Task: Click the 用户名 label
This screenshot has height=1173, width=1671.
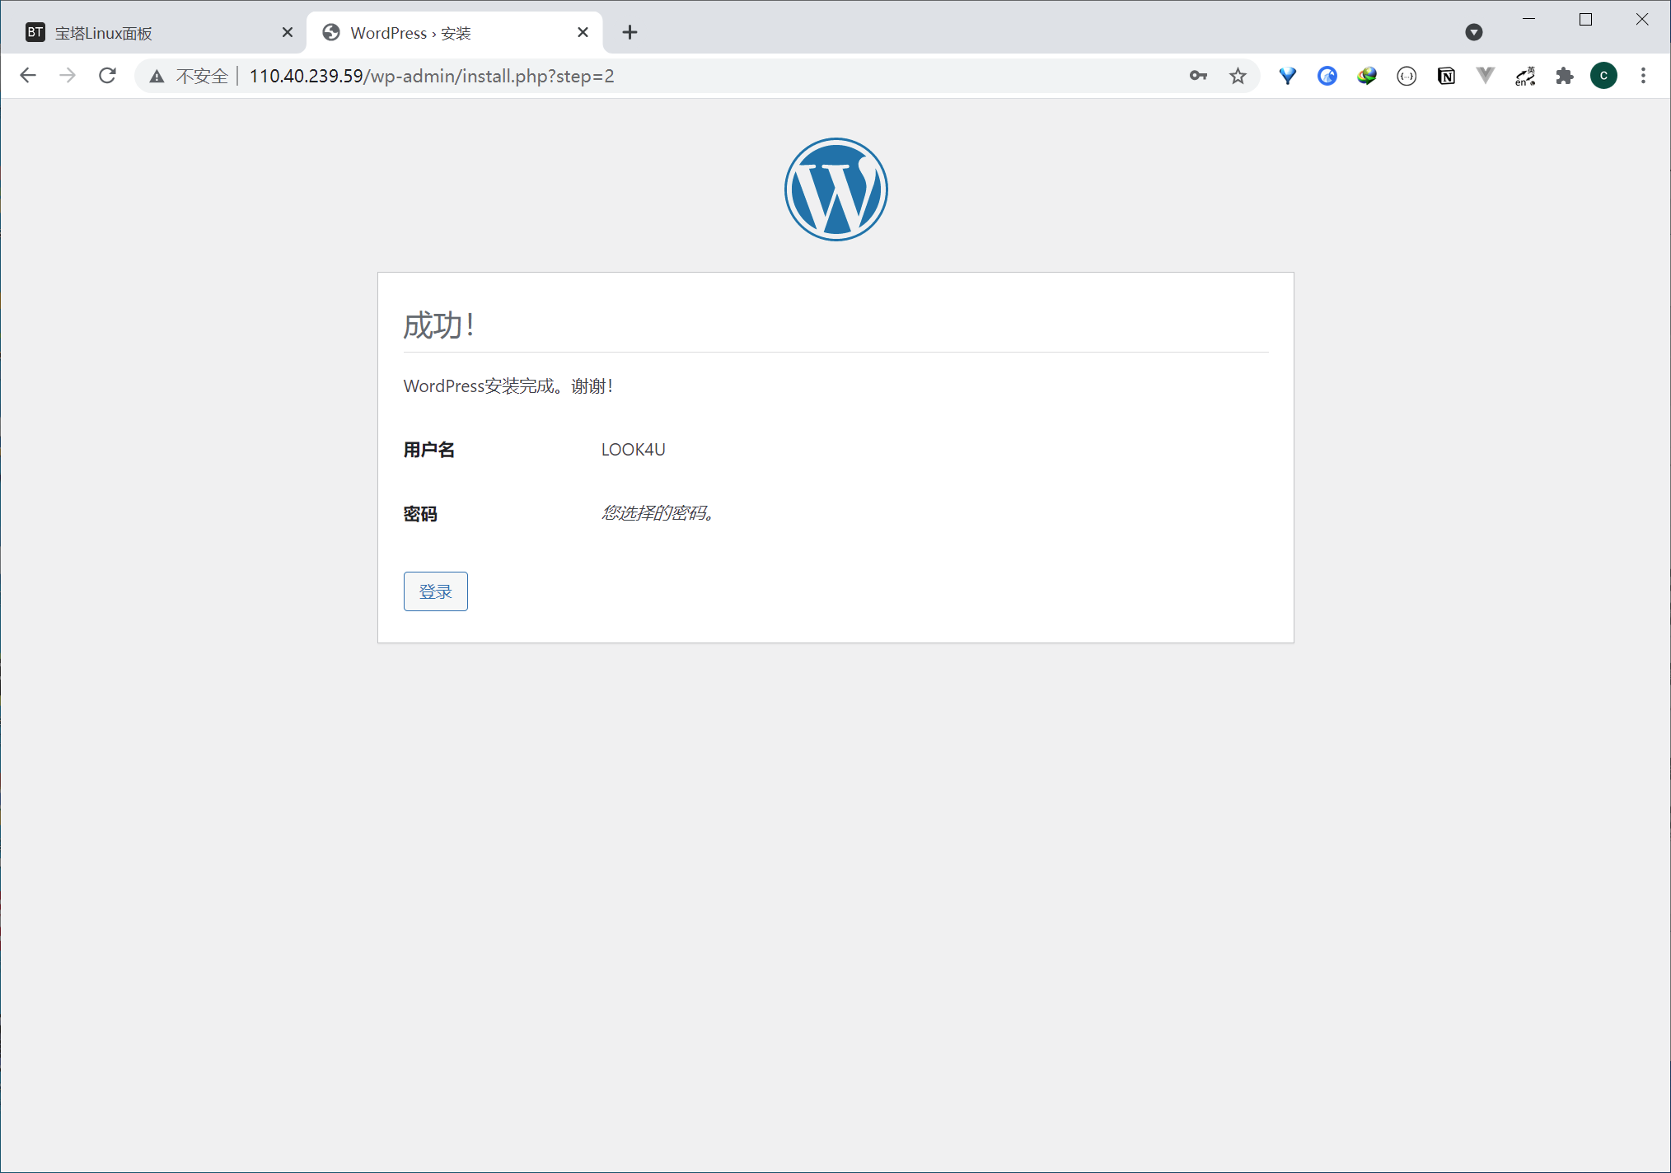Action: coord(428,450)
